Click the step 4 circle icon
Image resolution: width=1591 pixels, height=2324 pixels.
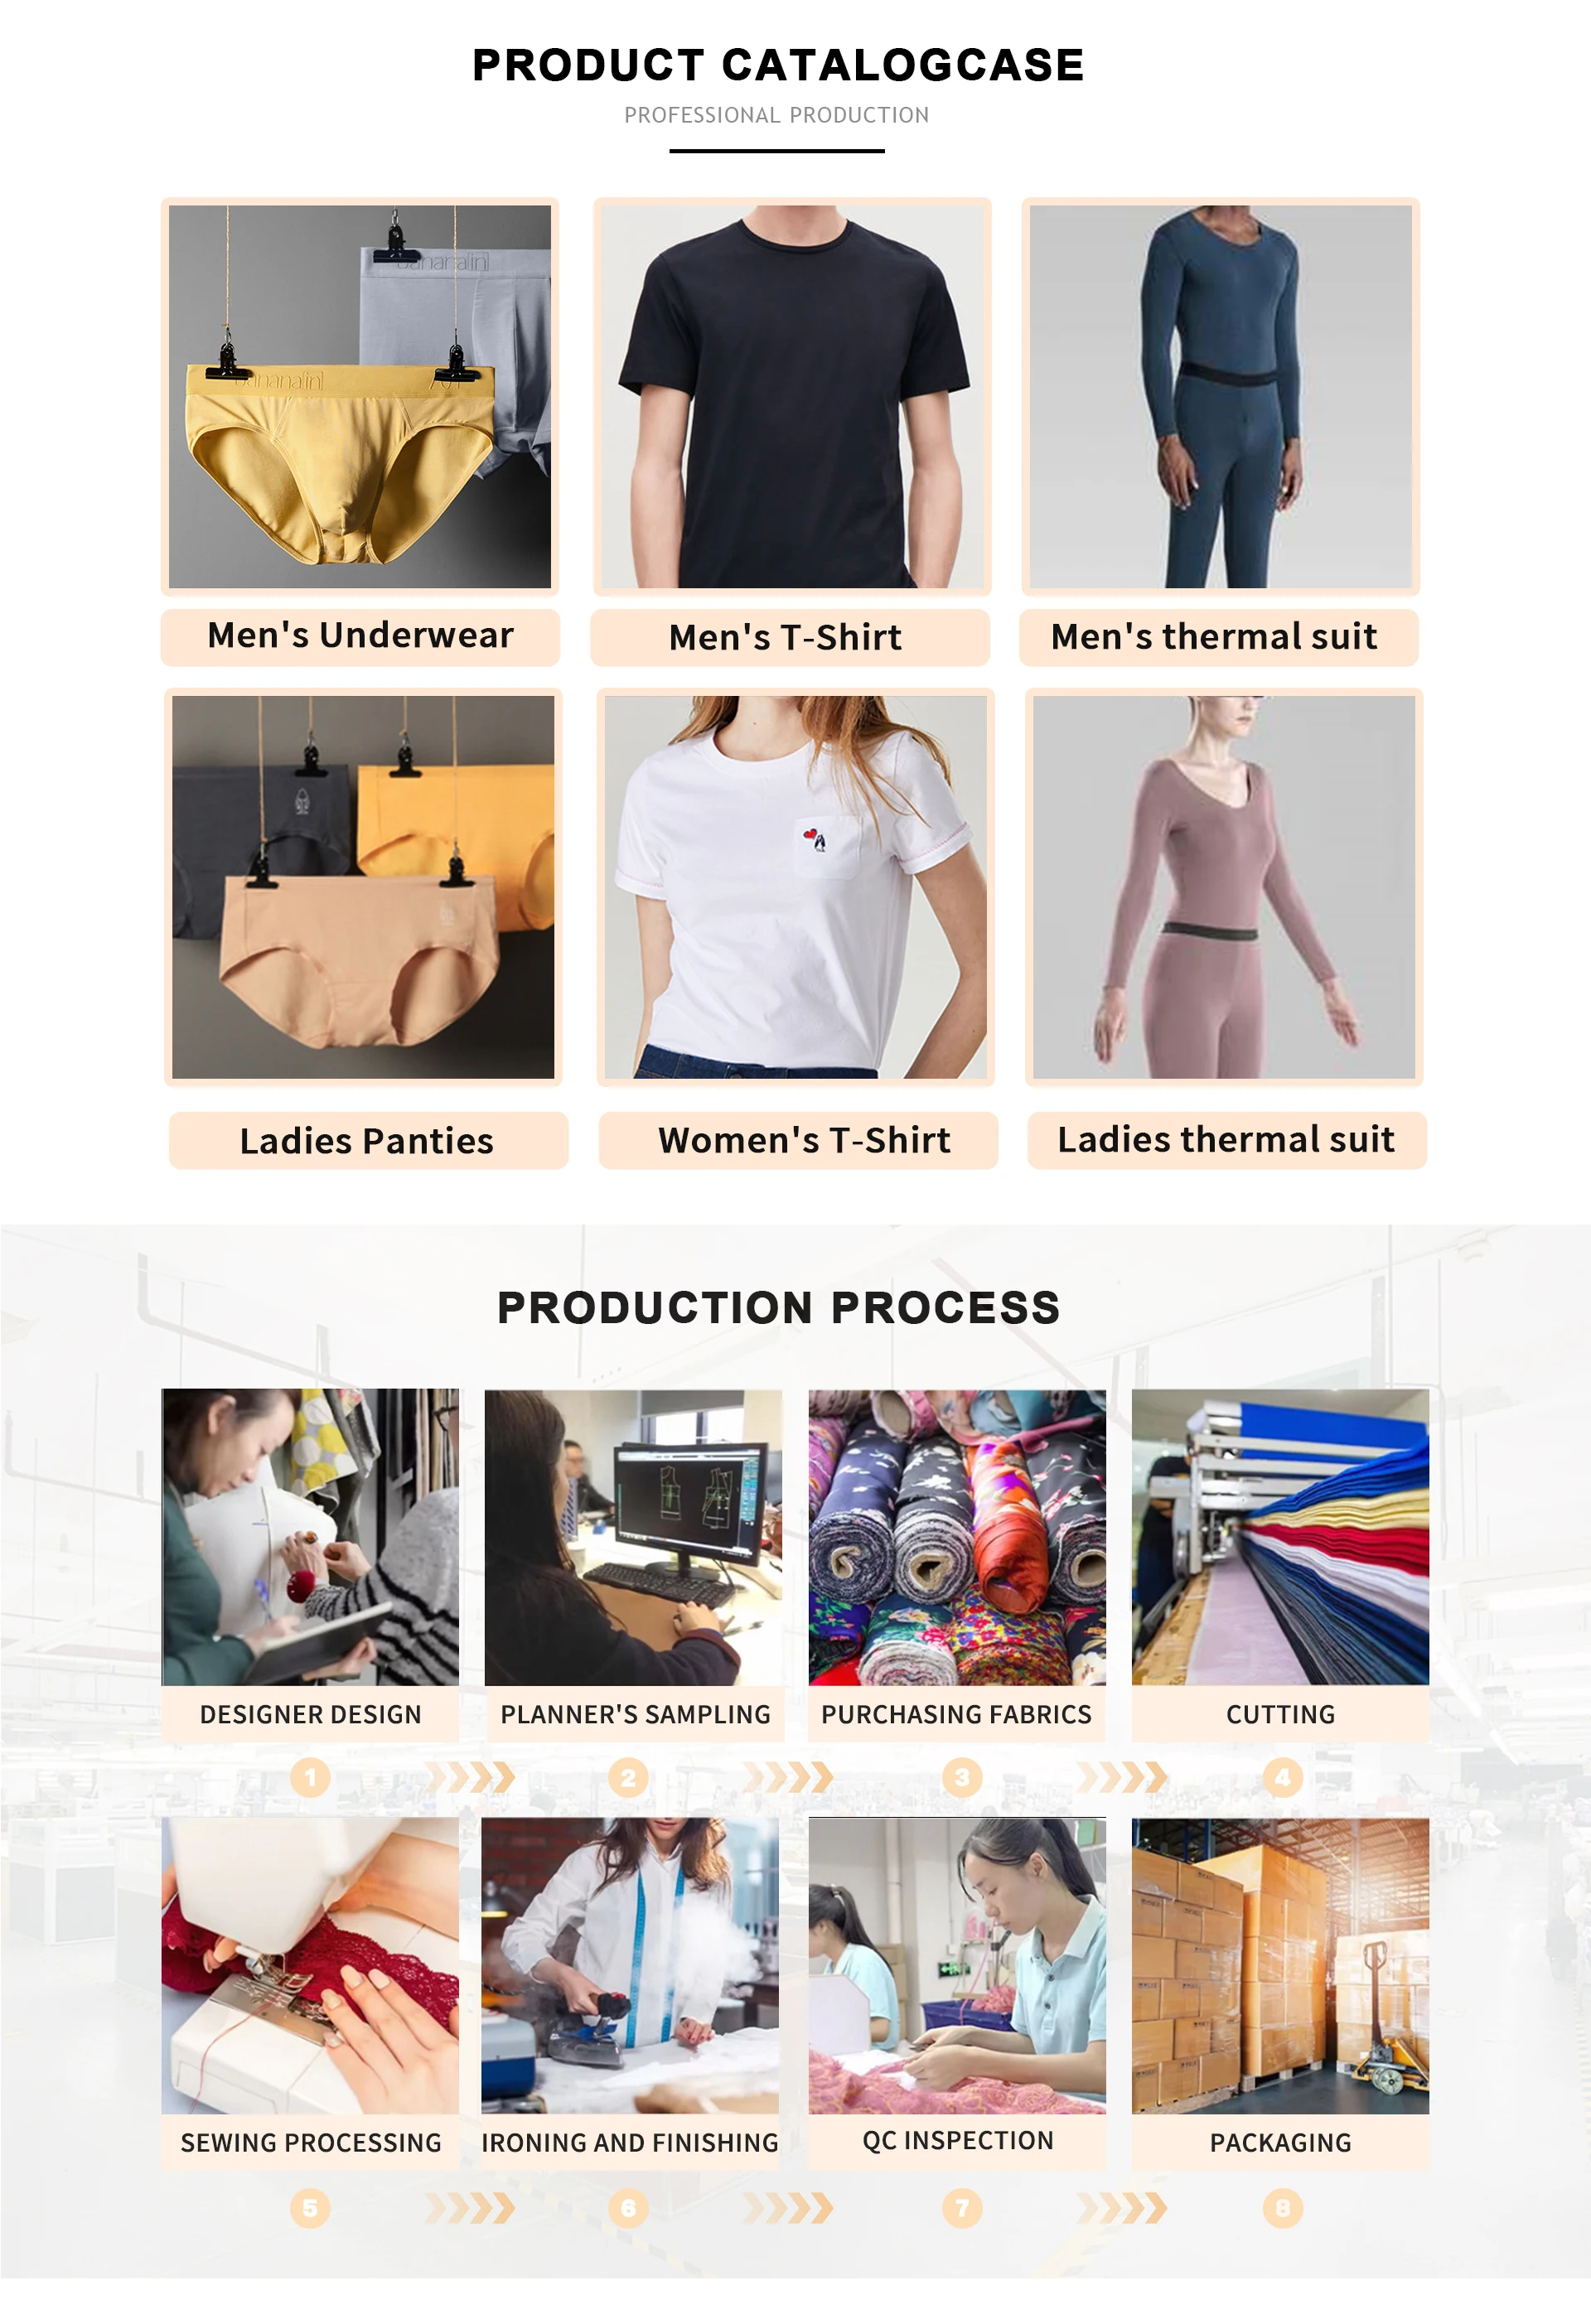tap(1282, 1777)
